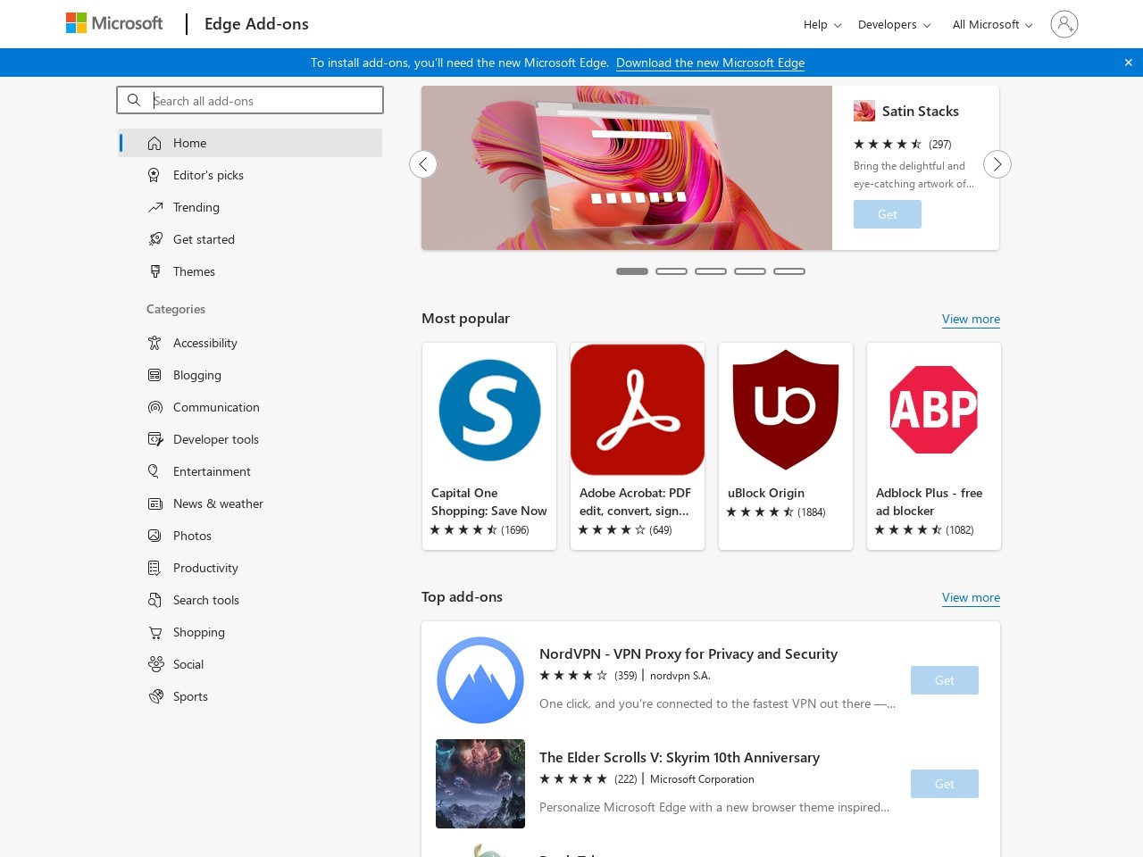Open Adobe Acrobat PDF add-on card
The image size is (1143, 857).
(638, 446)
